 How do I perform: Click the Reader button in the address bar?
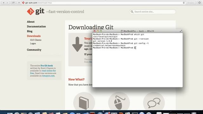coord(191,3)
